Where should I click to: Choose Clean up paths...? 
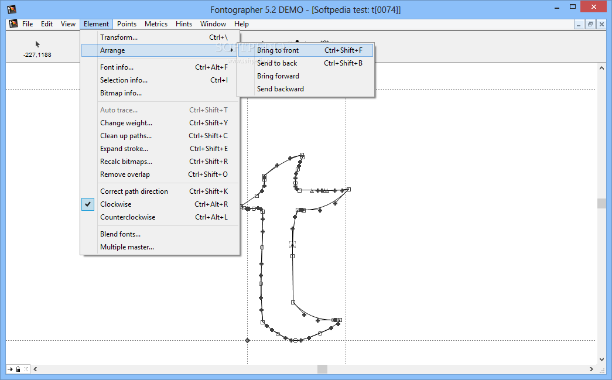click(x=160, y=136)
